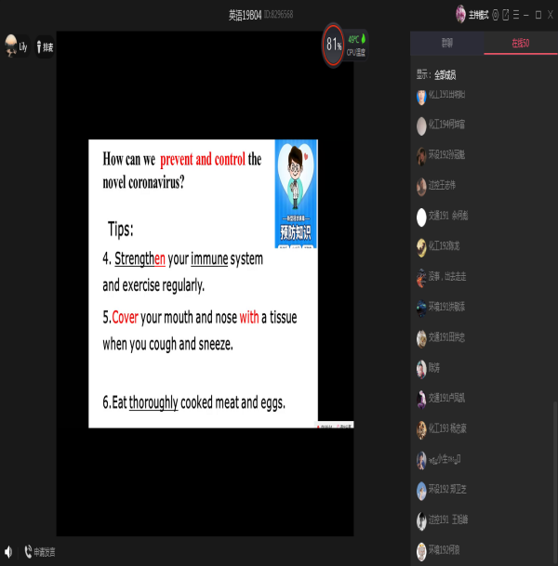Switch to the 群聊 group chat tab
This screenshot has width=558, height=566.
pos(446,44)
